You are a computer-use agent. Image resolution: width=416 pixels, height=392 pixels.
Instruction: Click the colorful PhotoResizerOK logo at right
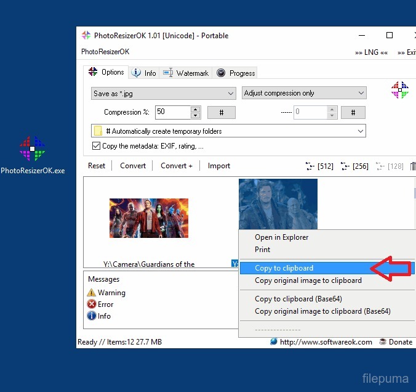[400, 91]
